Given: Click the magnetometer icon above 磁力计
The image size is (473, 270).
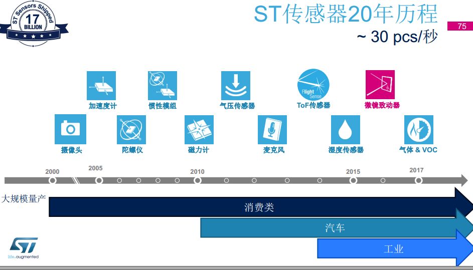Looking at the screenshot, I should click(199, 130).
